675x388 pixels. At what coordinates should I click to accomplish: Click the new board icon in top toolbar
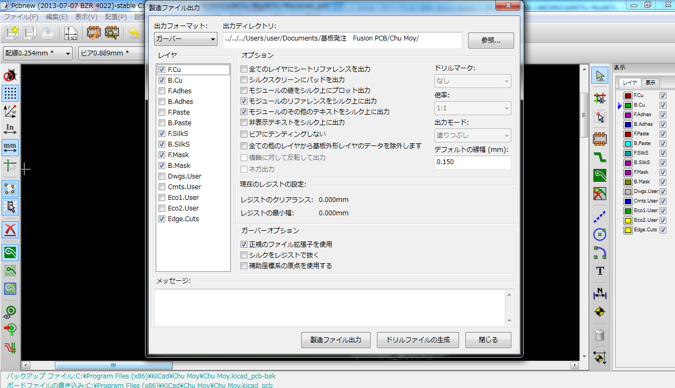tap(12, 33)
